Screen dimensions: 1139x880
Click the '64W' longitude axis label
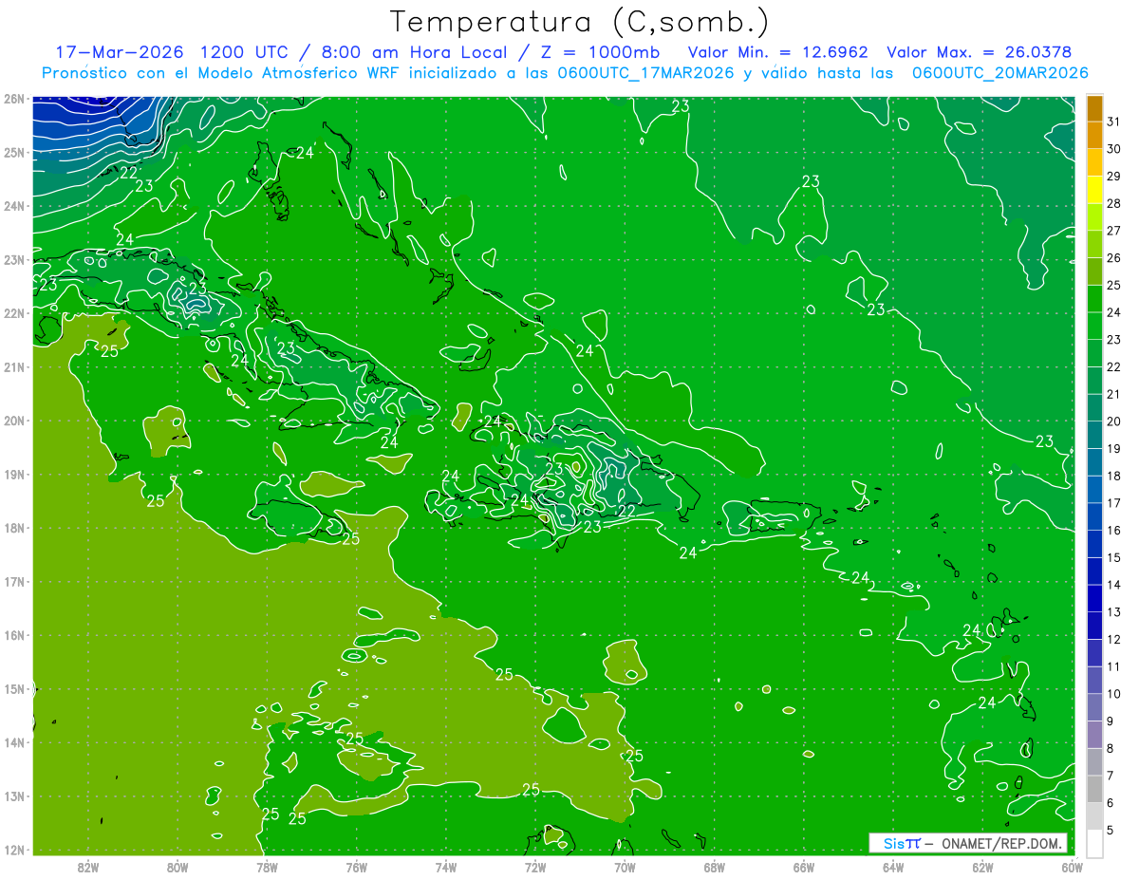coord(893,867)
